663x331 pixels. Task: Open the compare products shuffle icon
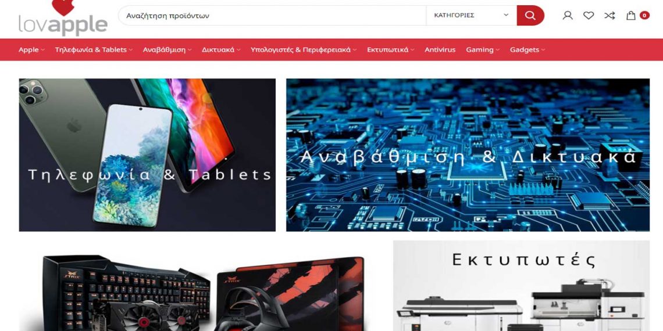[609, 16]
